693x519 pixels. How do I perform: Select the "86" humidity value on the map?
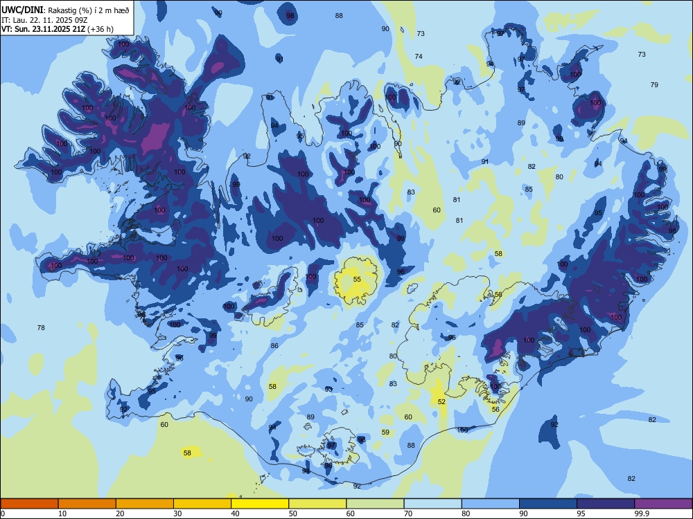tap(274, 345)
